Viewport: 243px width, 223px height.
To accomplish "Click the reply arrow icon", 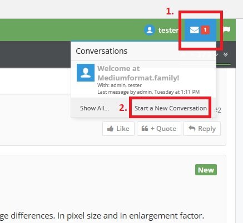I will pyautogui.click(x=192, y=128).
